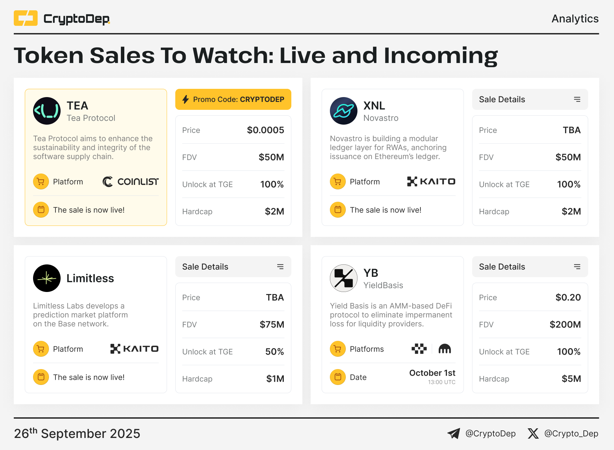Screen dimensions: 614x450
Task: Click the Token Sales To Watch headline
Action: (256, 56)
